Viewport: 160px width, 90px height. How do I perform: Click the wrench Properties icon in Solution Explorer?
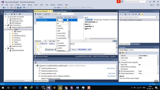click(x=139, y=14)
